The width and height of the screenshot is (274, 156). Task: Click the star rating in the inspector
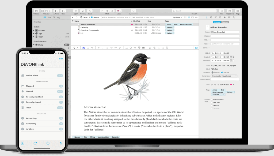click(224, 85)
